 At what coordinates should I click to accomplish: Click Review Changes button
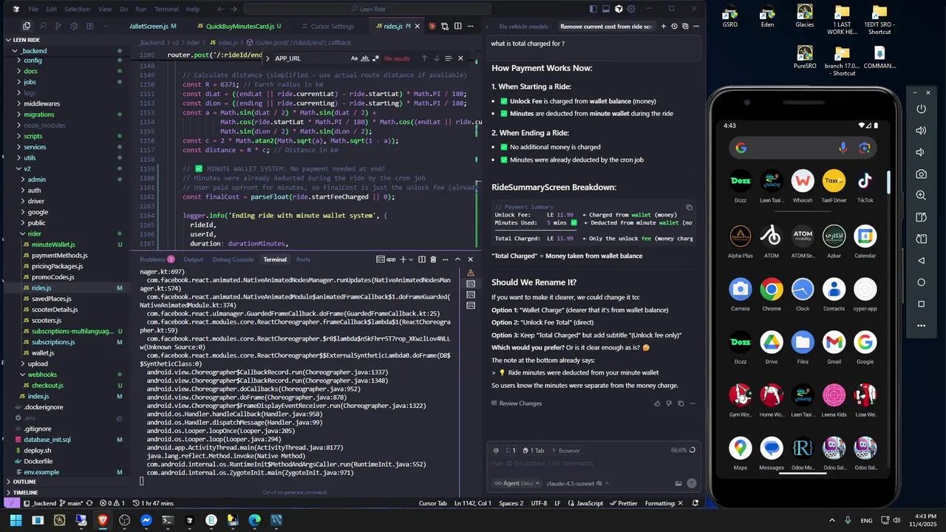coord(516,403)
